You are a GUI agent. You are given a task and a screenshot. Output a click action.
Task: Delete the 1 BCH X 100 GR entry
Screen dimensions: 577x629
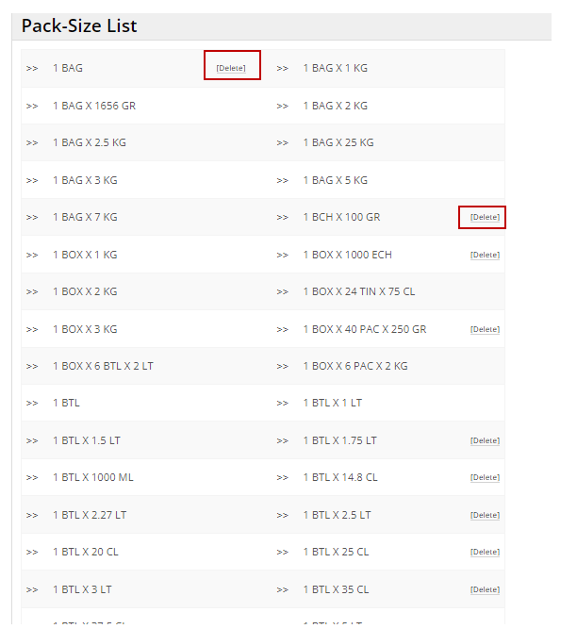(x=485, y=217)
